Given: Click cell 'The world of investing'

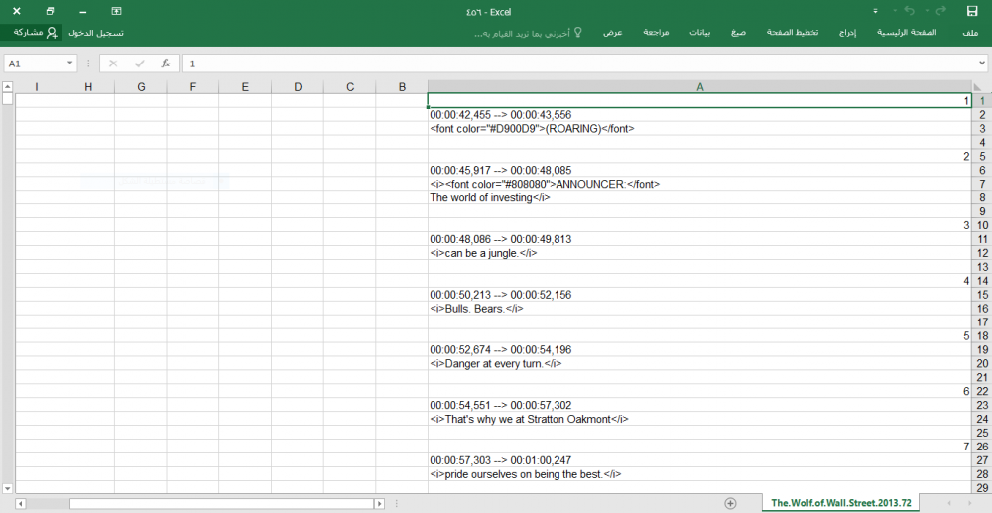Looking at the screenshot, I should point(699,197).
